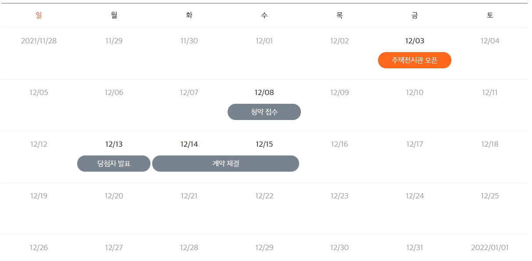Select the 당첨자 발표 event pill

(114, 164)
